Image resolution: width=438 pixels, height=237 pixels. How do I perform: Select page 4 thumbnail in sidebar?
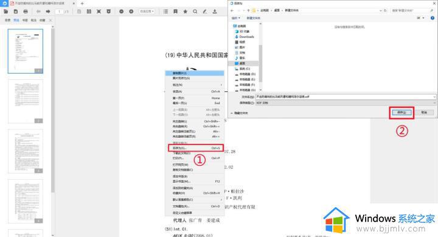click(x=26, y=201)
